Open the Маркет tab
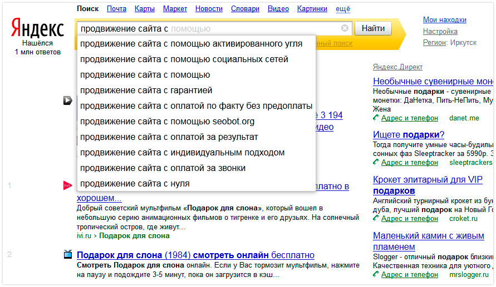The image size is (496, 287). click(175, 9)
